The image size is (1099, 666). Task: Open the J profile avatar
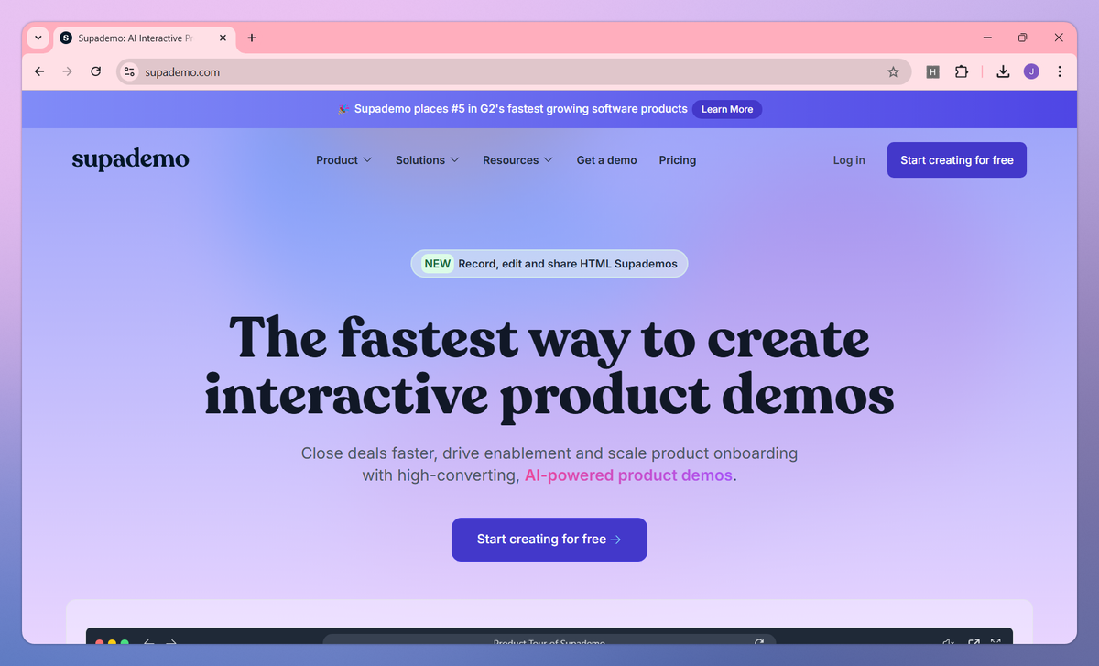click(1031, 71)
